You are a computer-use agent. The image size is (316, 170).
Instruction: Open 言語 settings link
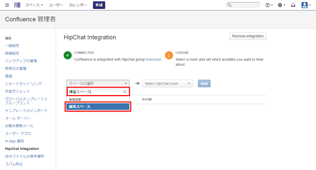tap(9, 76)
